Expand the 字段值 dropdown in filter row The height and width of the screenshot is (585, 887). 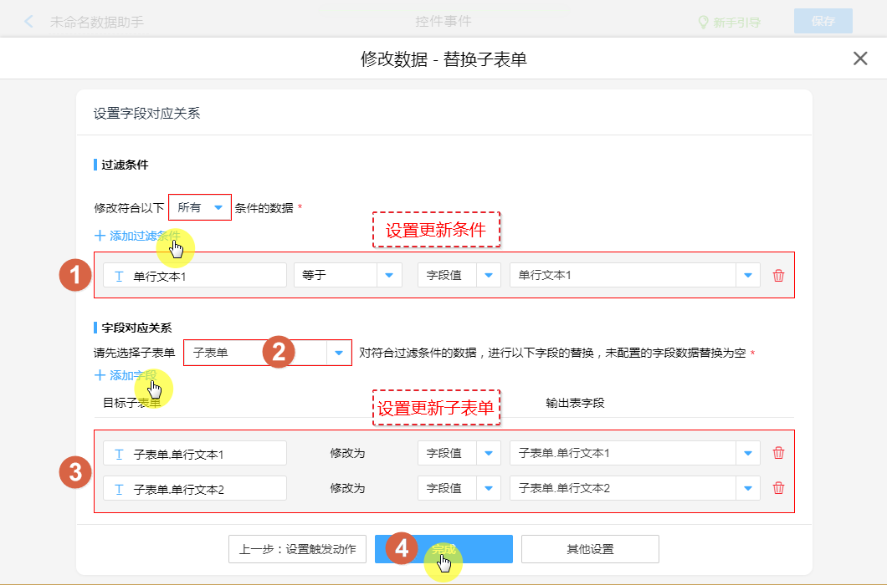(x=488, y=276)
